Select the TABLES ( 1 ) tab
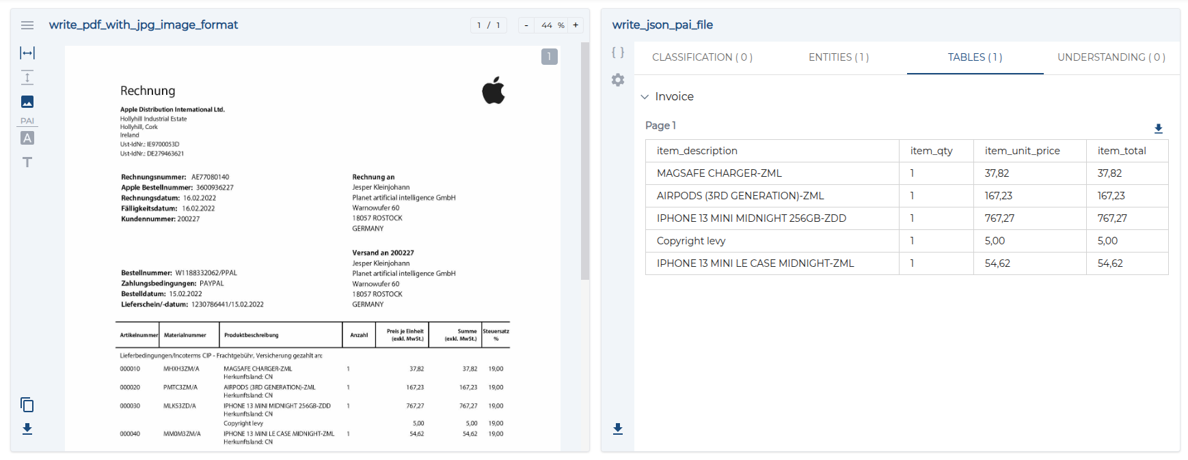This screenshot has width=1188, height=460. [975, 57]
